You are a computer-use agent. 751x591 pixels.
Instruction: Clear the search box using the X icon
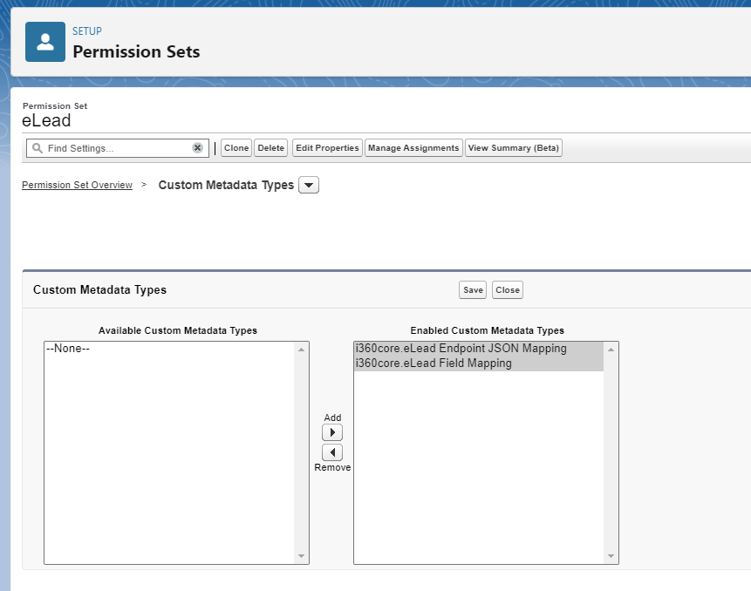tap(197, 147)
